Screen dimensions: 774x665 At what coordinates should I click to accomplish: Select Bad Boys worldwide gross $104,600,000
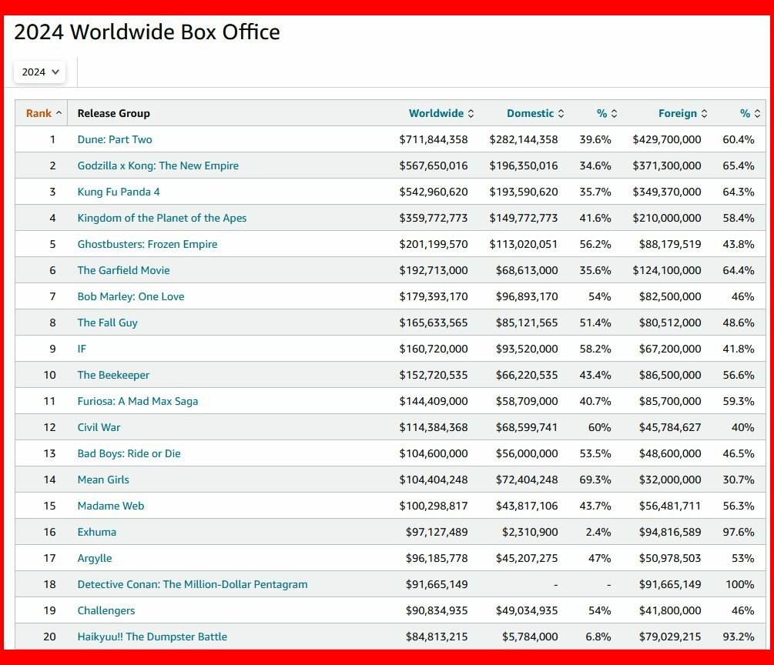(x=434, y=453)
